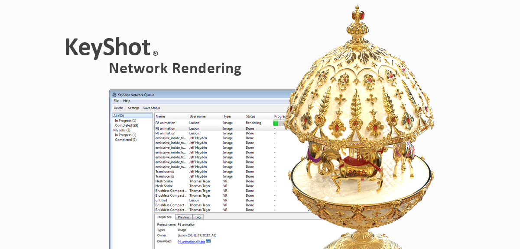Click Luxion in the untitled row
Viewport: 520px width, 249px height.
(x=194, y=201)
